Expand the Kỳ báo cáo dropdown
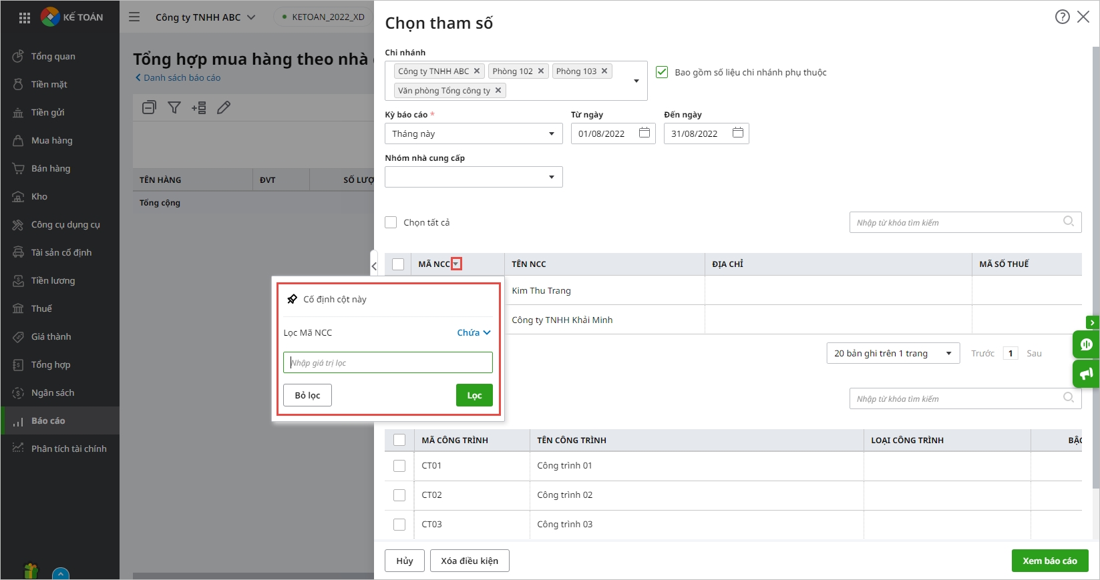The width and height of the screenshot is (1100, 580). (x=551, y=133)
